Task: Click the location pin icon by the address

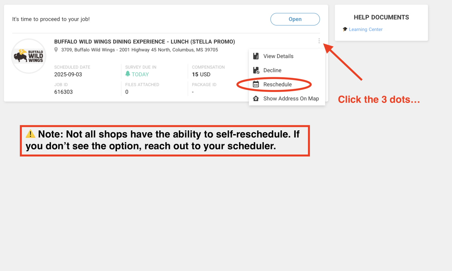Action: coord(56,50)
